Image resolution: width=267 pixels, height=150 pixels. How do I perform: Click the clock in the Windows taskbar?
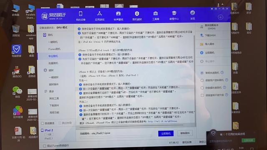click(241, 148)
